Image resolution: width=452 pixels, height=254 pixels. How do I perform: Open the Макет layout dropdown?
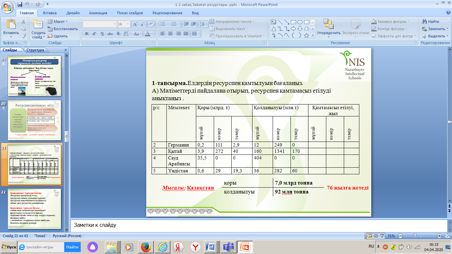(58, 21)
